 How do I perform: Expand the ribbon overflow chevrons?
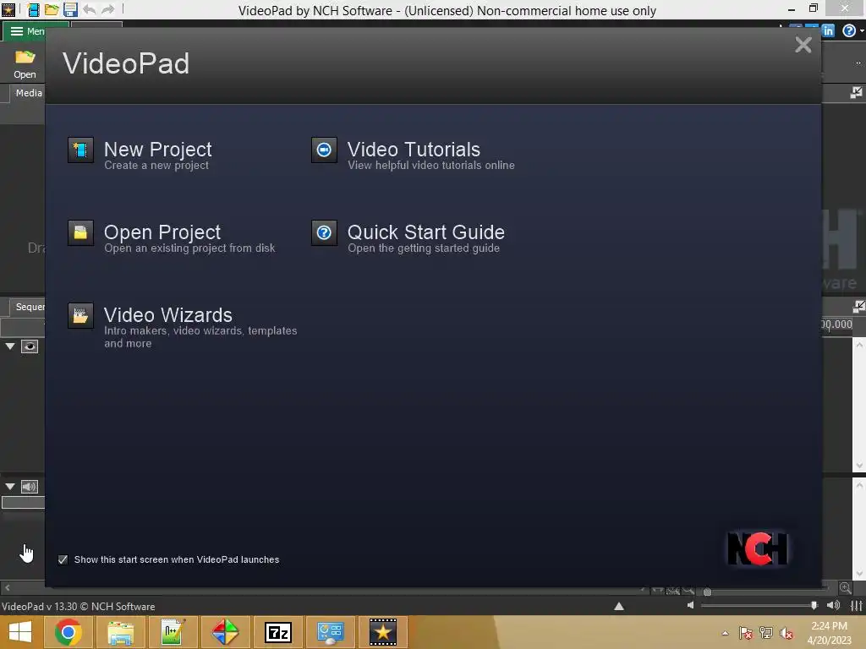pos(858,63)
